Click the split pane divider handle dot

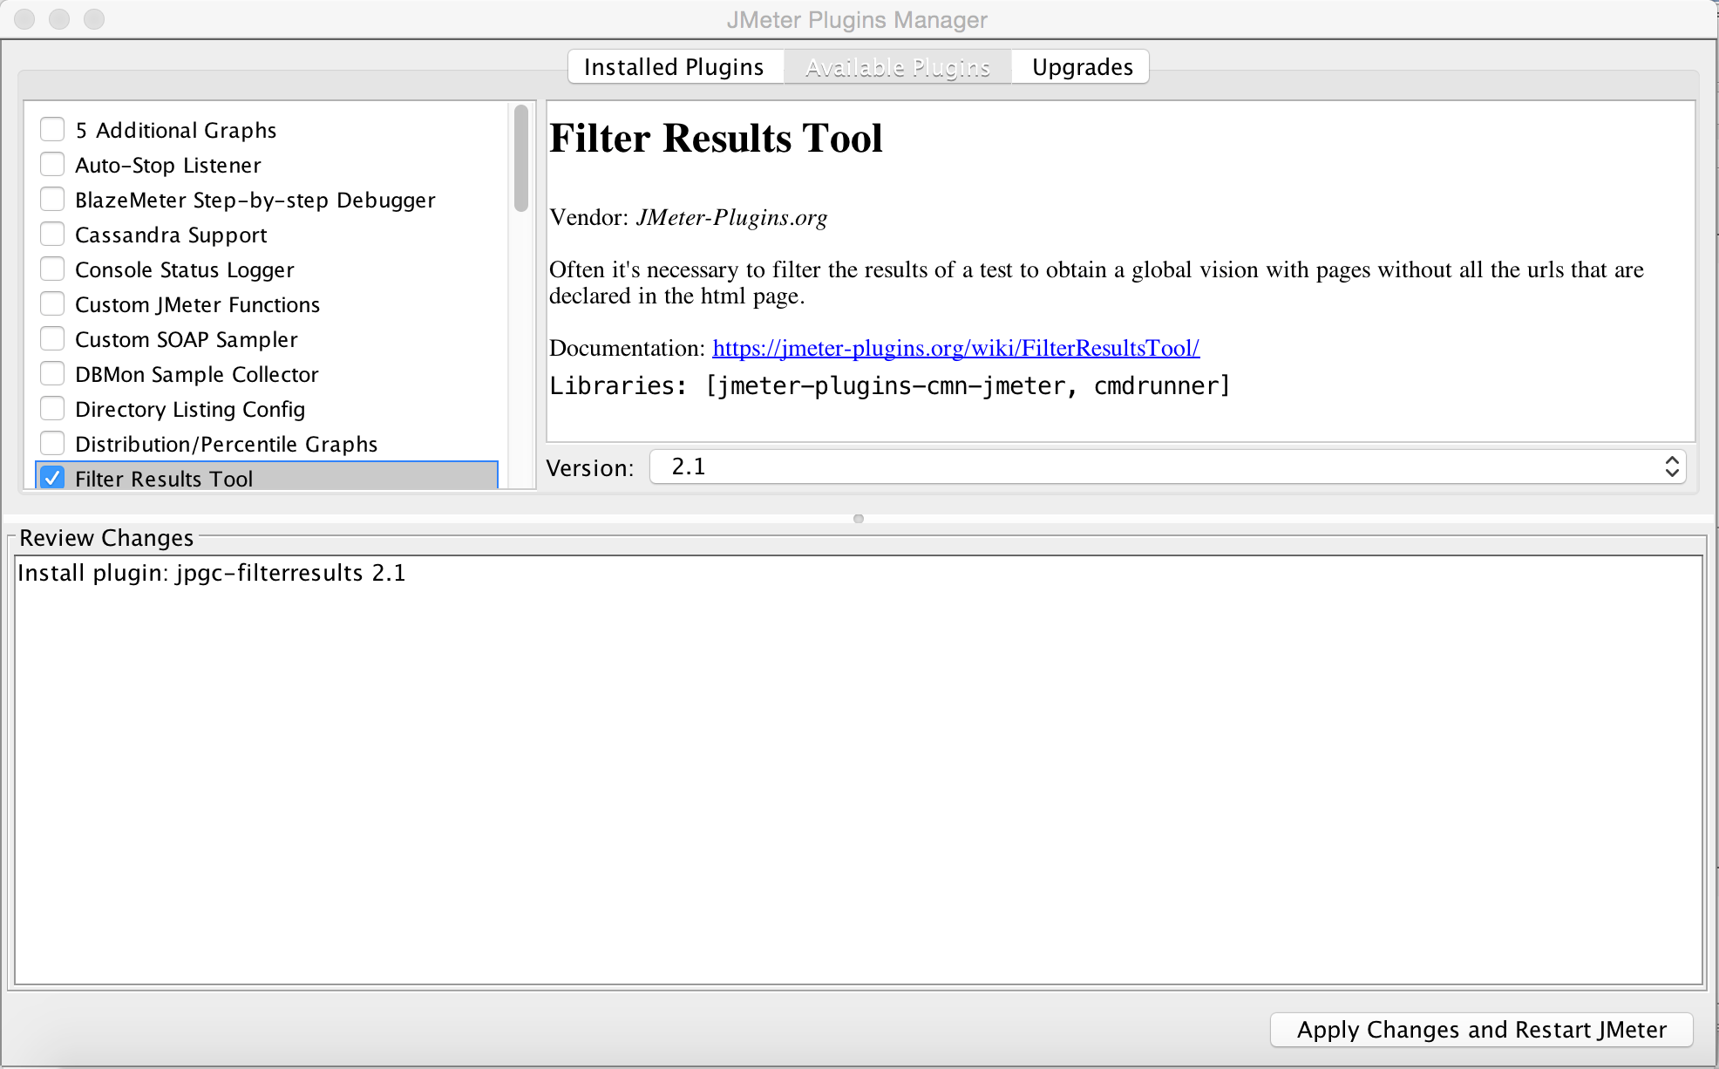point(859,519)
